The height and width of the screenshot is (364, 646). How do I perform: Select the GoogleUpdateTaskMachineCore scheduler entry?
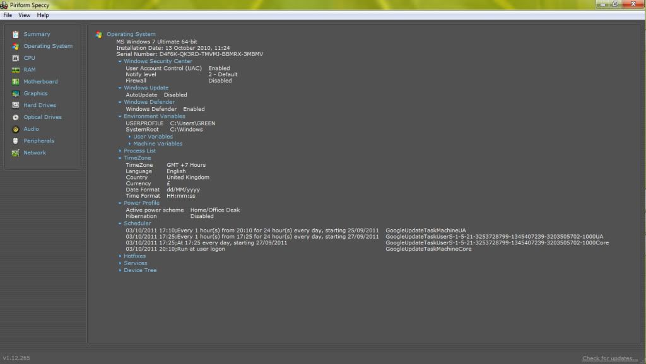pos(298,249)
